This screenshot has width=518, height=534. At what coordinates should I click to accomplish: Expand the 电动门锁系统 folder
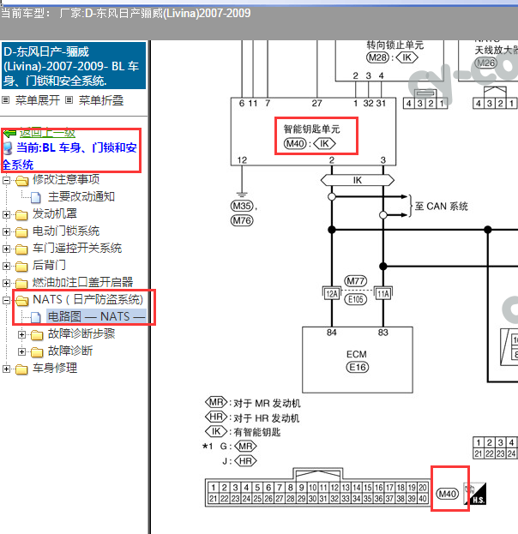coord(6,231)
